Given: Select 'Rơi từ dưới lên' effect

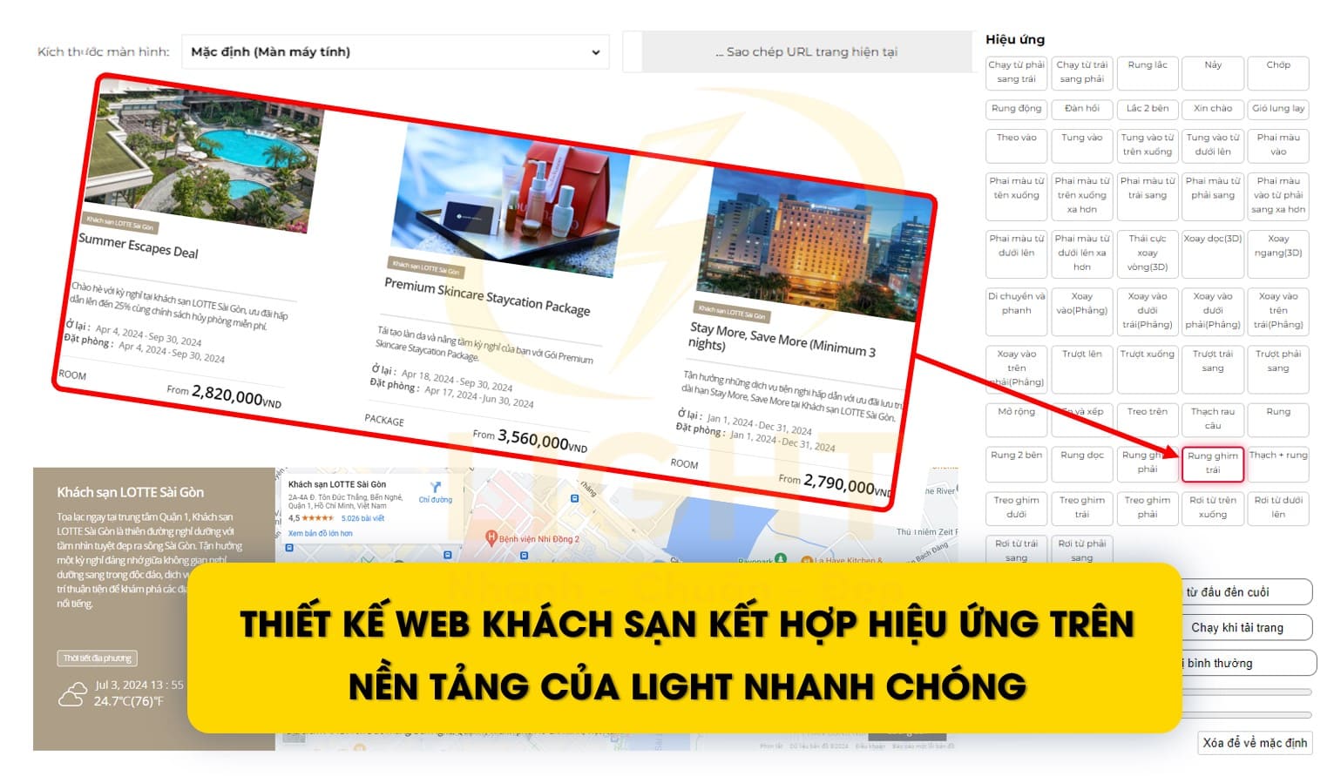Looking at the screenshot, I should [1277, 508].
